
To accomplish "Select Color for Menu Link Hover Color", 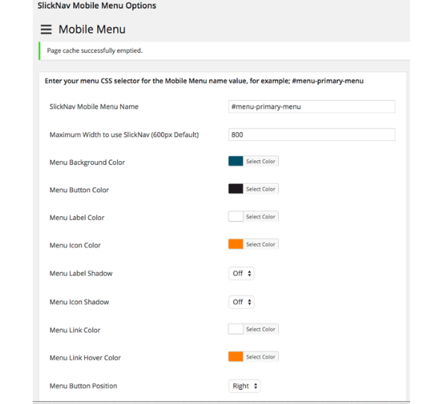I will tap(261, 357).
